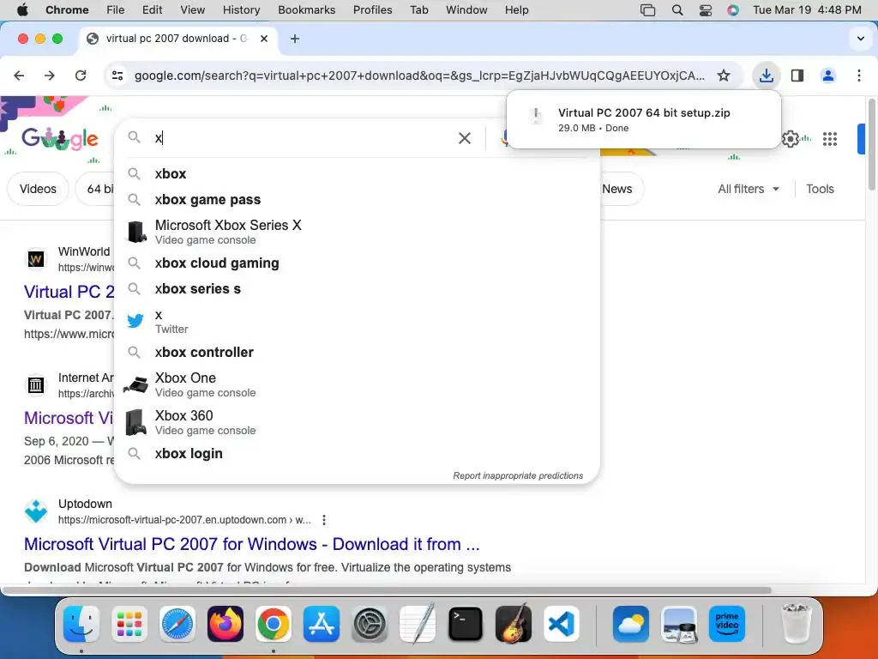Select the Videos filter chip
Image resolution: width=878 pixels, height=659 pixels.
[38, 189]
